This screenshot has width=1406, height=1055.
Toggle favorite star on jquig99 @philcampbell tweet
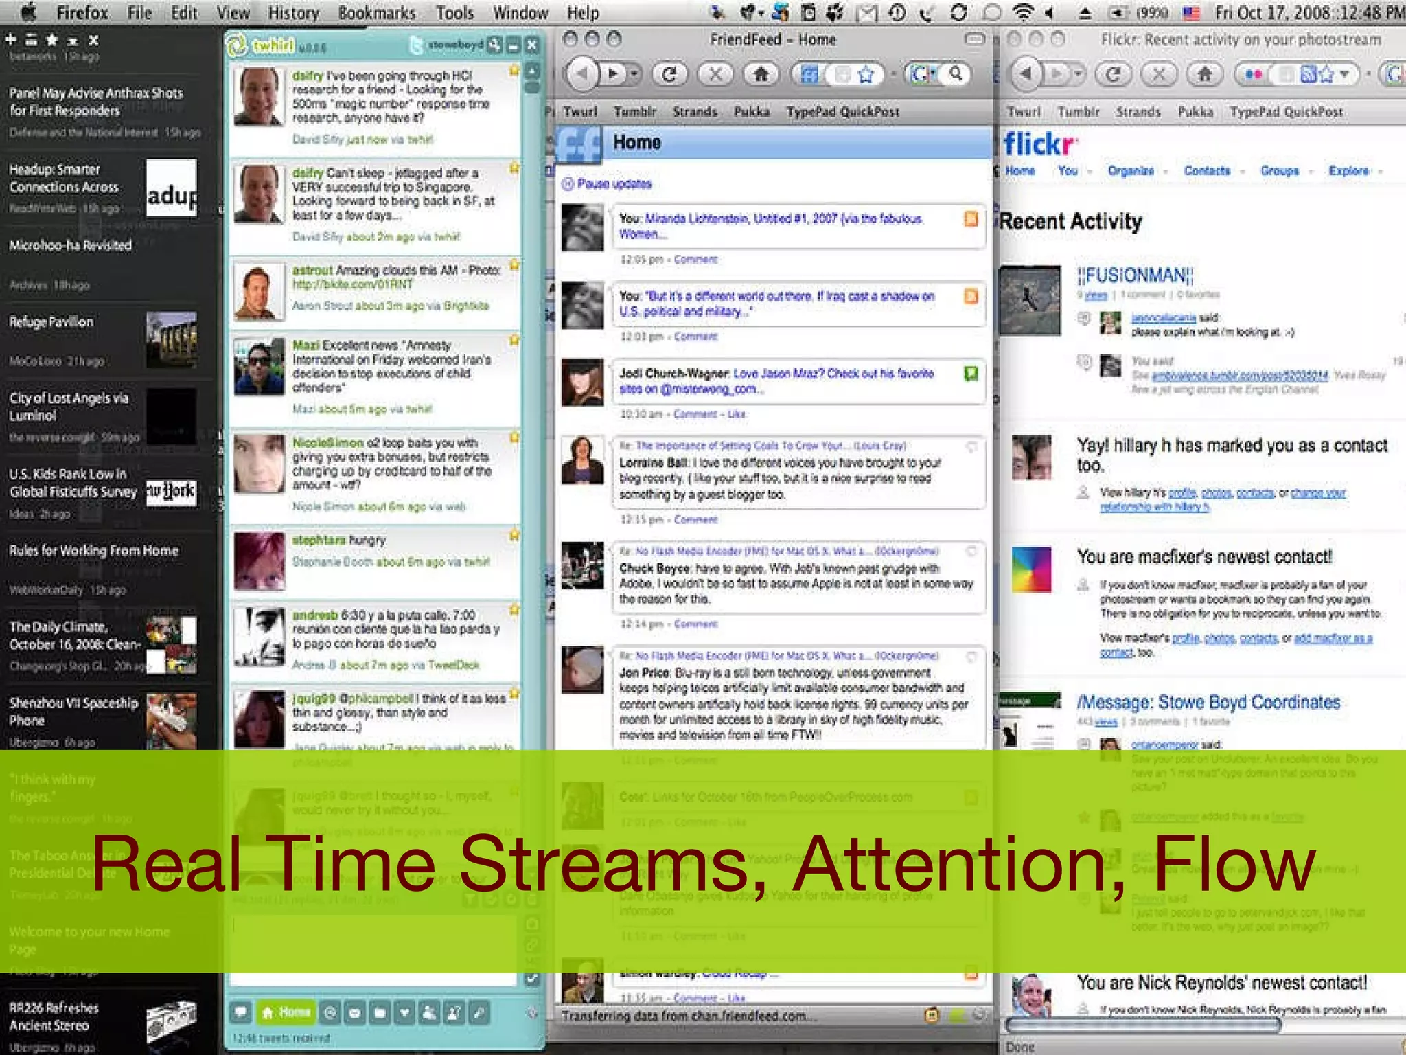tap(514, 694)
